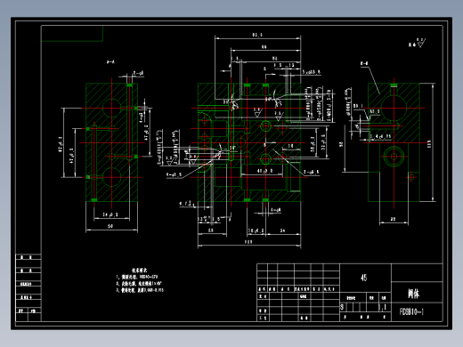This screenshot has width=463, height=347.
Task: Select the first technical requirement line
Action: point(136,277)
